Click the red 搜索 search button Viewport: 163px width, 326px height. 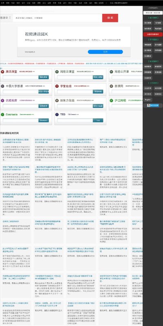point(110,18)
